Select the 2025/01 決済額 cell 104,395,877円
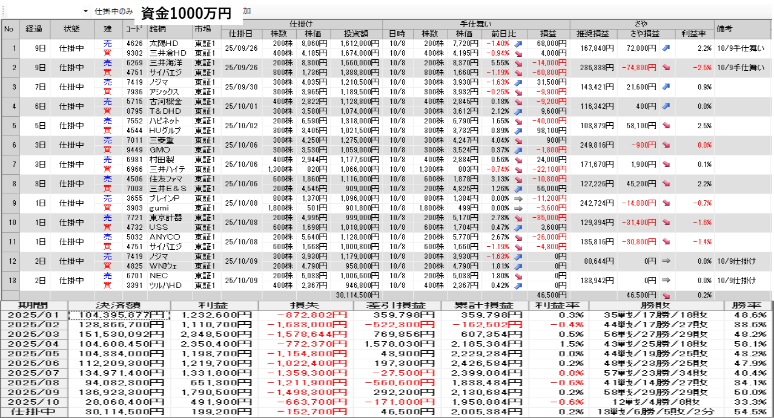The width and height of the screenshot is (774, 418). pyautogui.click(x=119, y=315)
